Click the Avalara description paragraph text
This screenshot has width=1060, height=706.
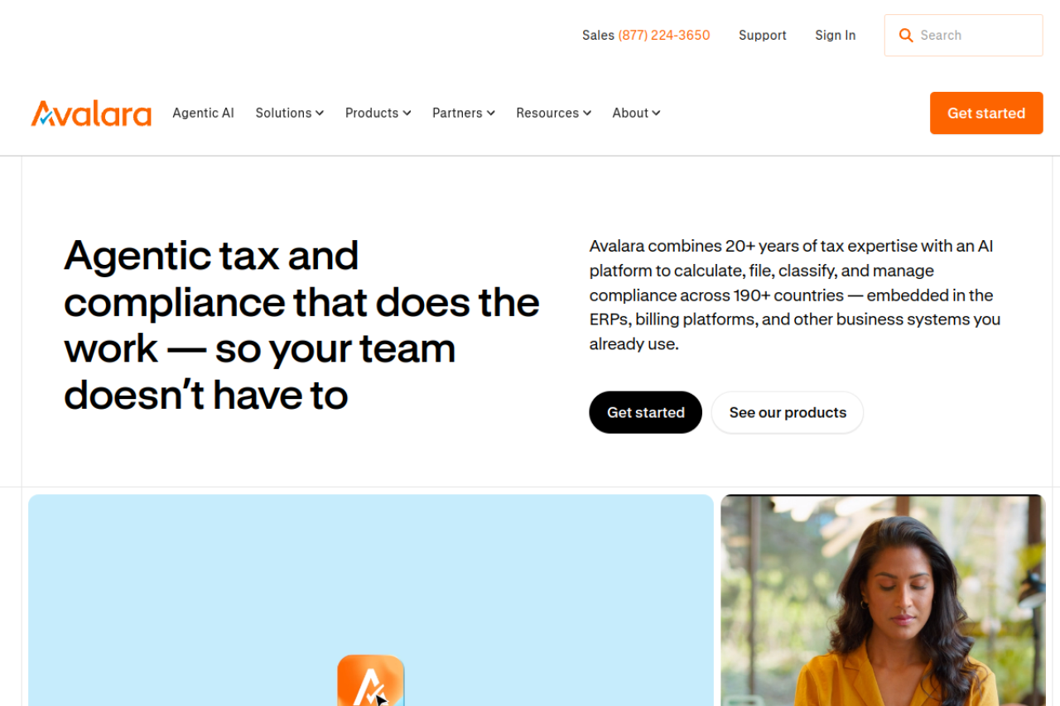point(795,295)
